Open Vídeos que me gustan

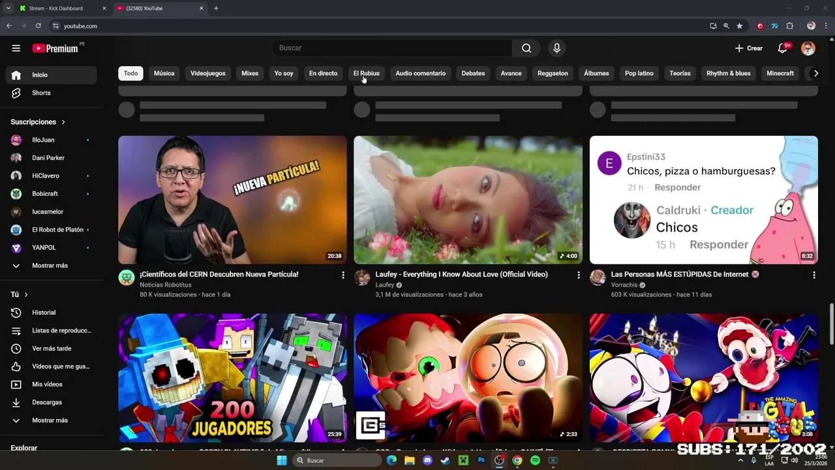[52, 366]
